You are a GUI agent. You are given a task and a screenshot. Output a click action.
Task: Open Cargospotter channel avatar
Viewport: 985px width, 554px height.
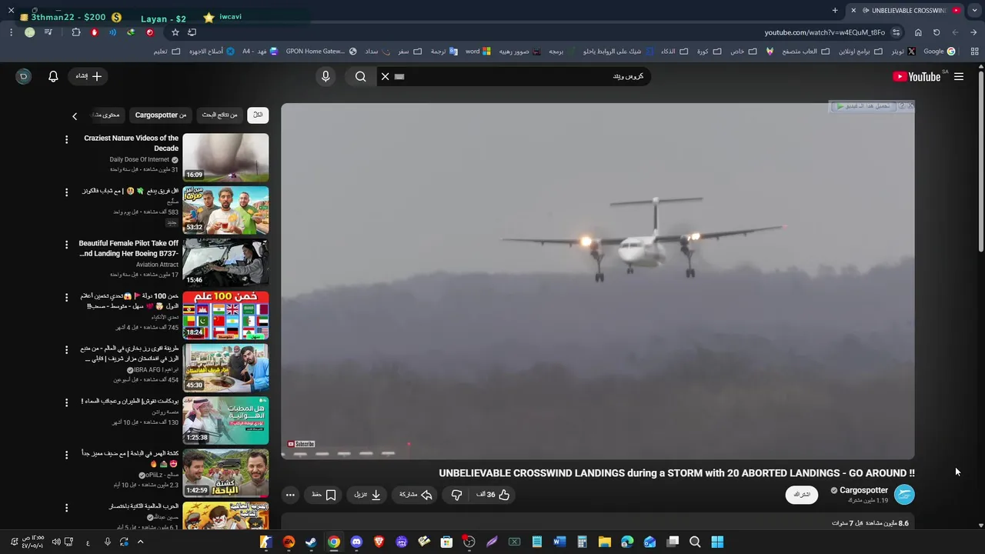(x=904, y=494)
